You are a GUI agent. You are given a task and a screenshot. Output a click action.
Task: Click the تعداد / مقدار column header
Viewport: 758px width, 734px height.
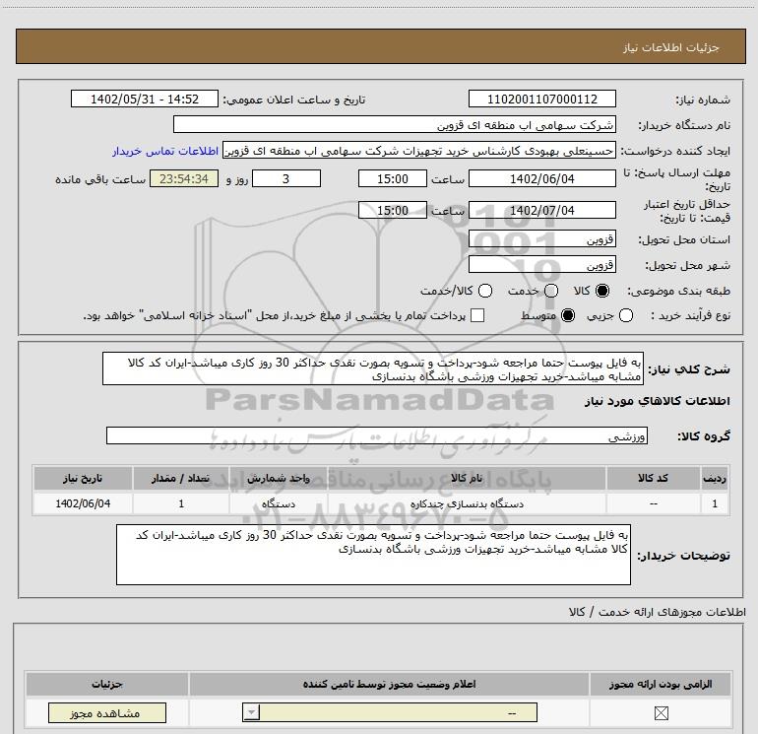coord(181,478)
